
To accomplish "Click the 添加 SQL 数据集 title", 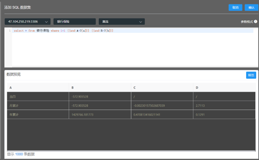I will tap(17, 7).
